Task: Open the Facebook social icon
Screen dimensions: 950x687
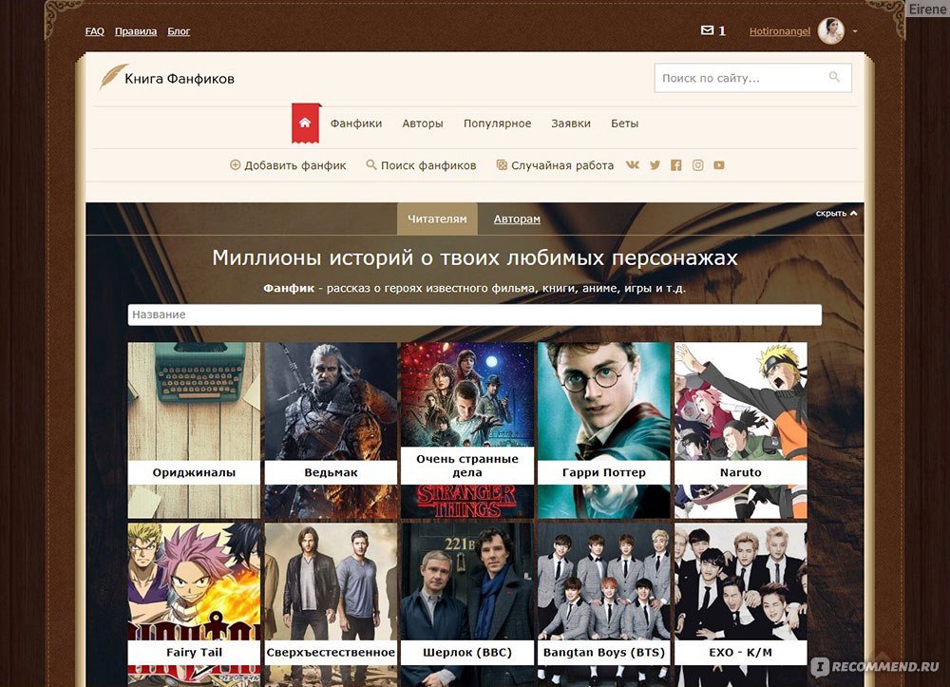Action: [676, 165]
